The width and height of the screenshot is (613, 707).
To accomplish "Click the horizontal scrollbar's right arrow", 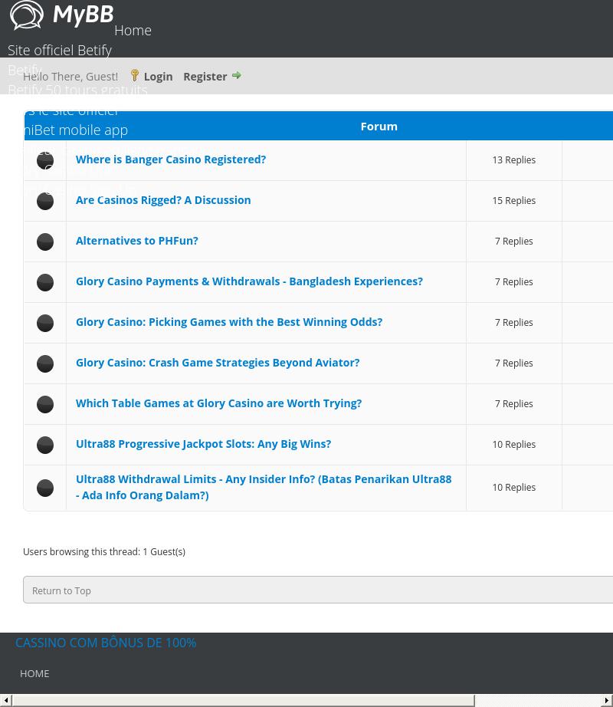I will (607, 701).
